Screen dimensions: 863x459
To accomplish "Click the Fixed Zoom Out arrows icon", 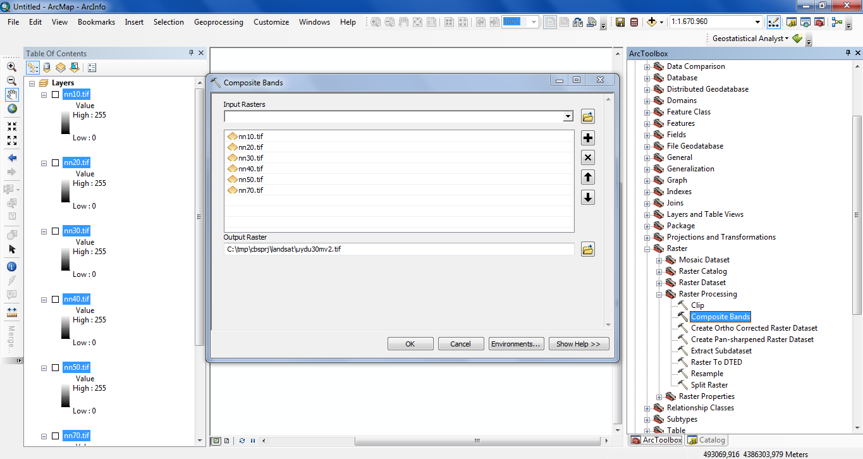I will (11, 140).
